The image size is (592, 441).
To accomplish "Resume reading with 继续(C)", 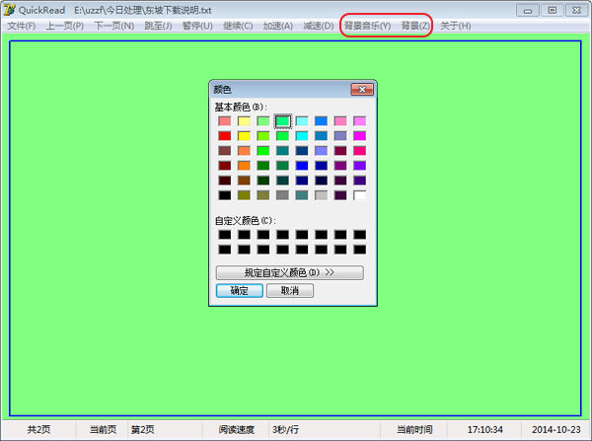I will [x=238, y=26].
